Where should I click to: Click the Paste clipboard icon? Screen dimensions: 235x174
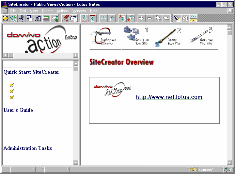point(38,18)
